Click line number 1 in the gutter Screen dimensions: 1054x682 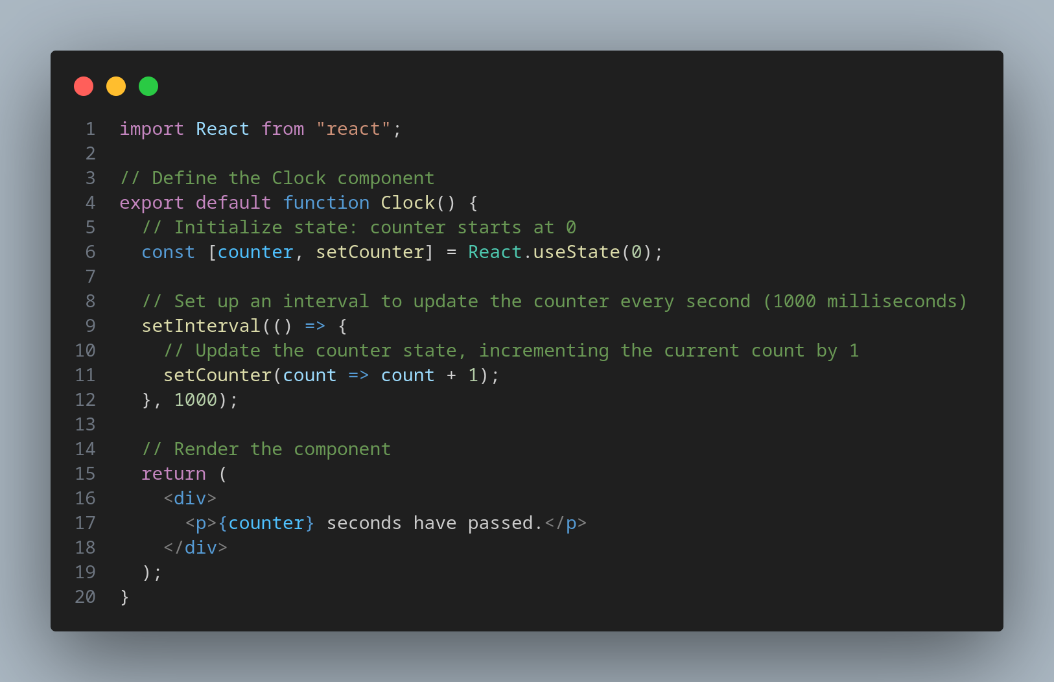pos(91,129)
